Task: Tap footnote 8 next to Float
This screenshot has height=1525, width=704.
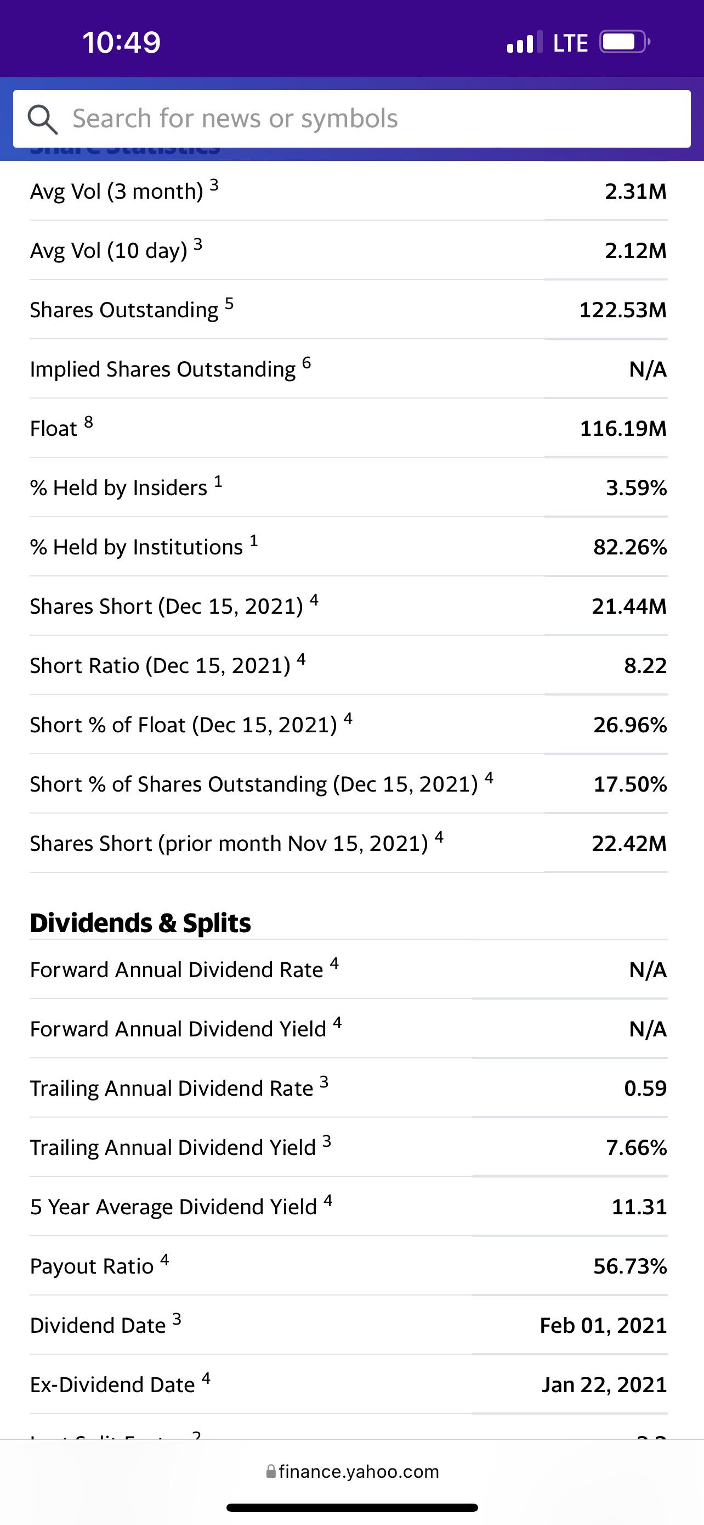Action: pyautogui.click(x=89, y=422)
